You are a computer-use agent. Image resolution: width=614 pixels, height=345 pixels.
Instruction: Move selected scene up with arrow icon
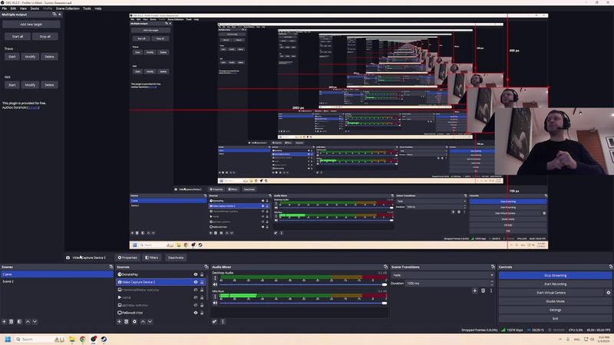pos(28,322)
